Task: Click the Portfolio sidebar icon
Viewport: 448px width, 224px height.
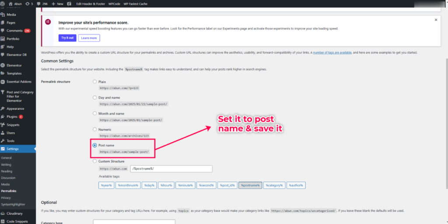Action: click(3, 38)
